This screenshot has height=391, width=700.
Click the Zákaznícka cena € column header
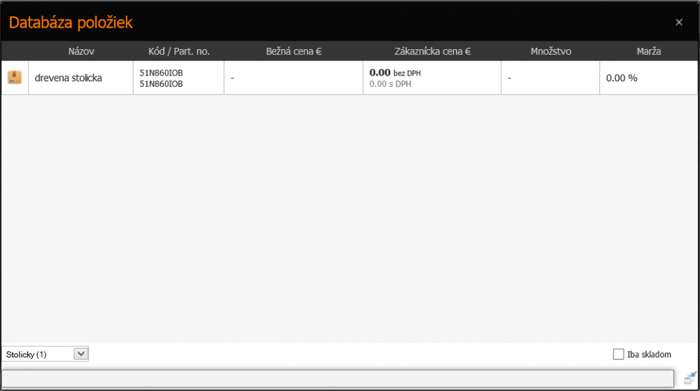coord(432,51)
